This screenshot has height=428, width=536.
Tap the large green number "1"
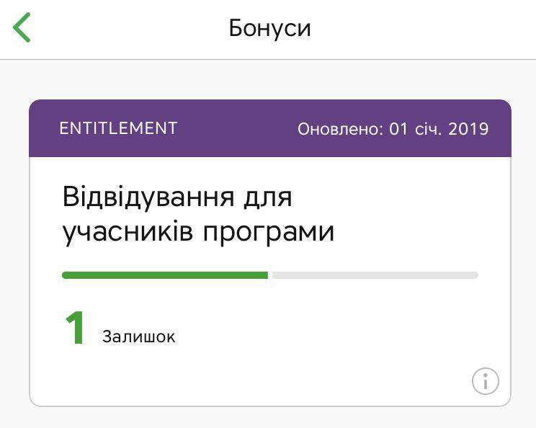[x=75, y=329]
